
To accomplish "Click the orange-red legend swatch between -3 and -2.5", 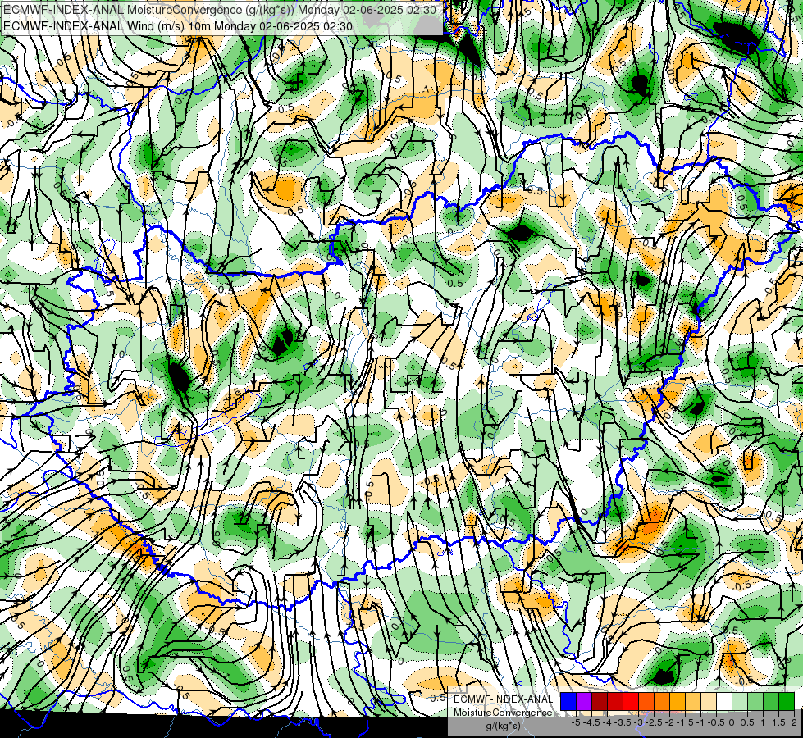I will point(646,701).
